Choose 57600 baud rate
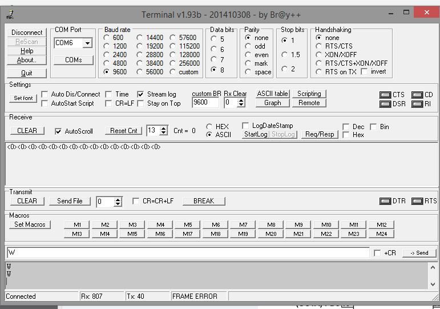The height and width of the screenshot is (309, 440). click(172, 37)
